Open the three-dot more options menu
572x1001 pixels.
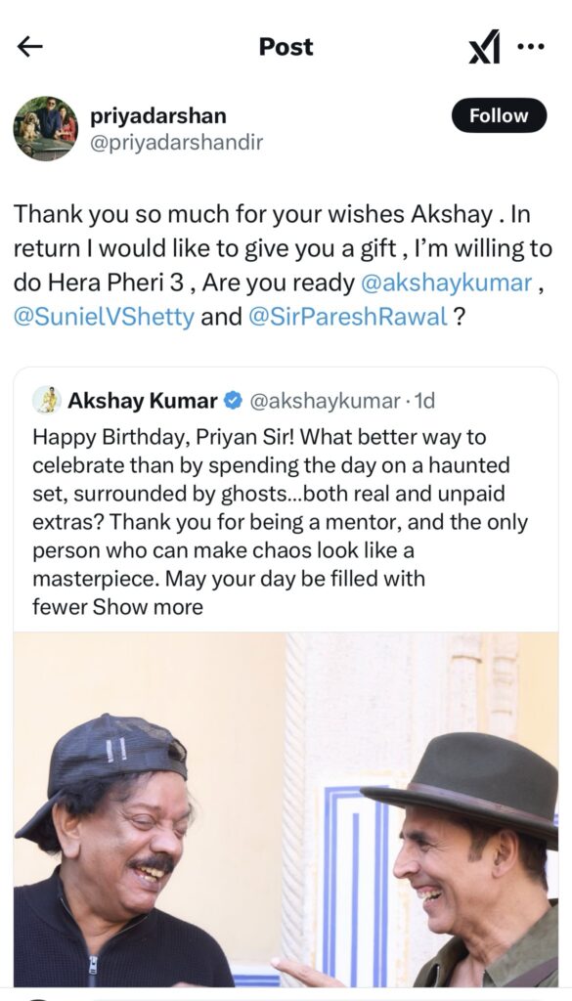pos(531,46)
